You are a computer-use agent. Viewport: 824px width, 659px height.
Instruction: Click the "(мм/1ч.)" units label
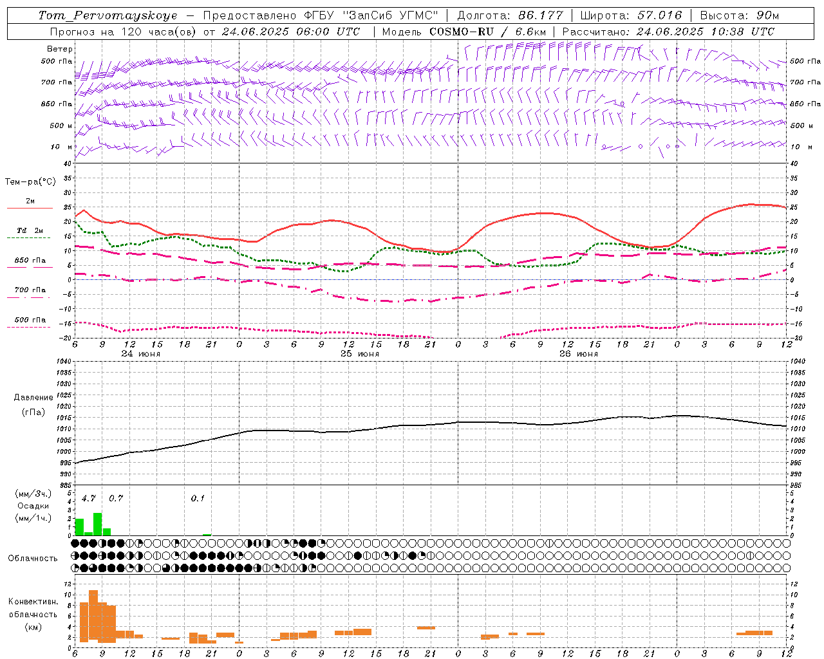click(33, 518)
